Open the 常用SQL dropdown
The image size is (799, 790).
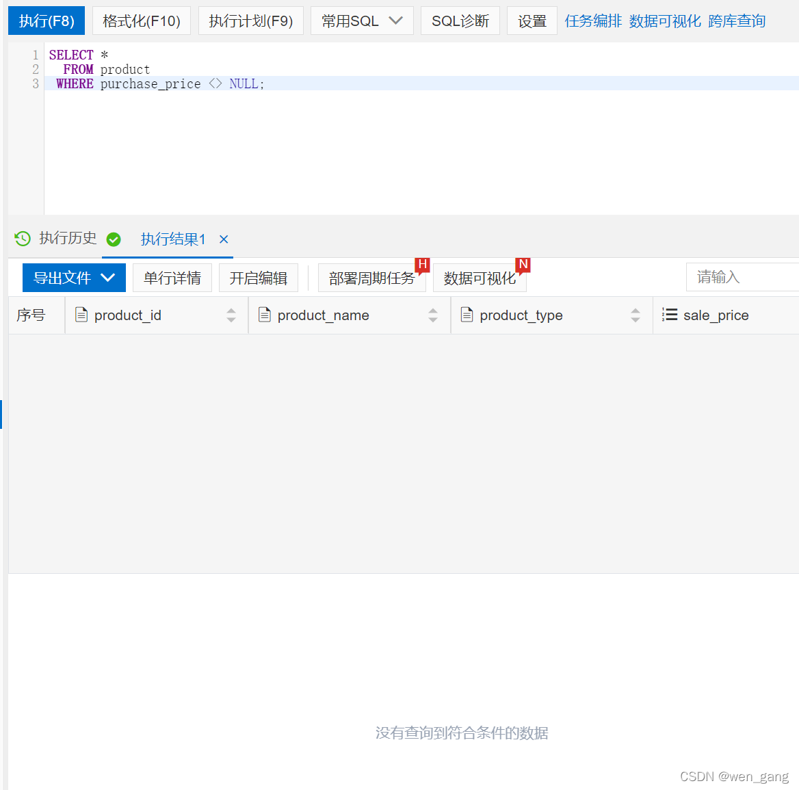tap(362, 21)
